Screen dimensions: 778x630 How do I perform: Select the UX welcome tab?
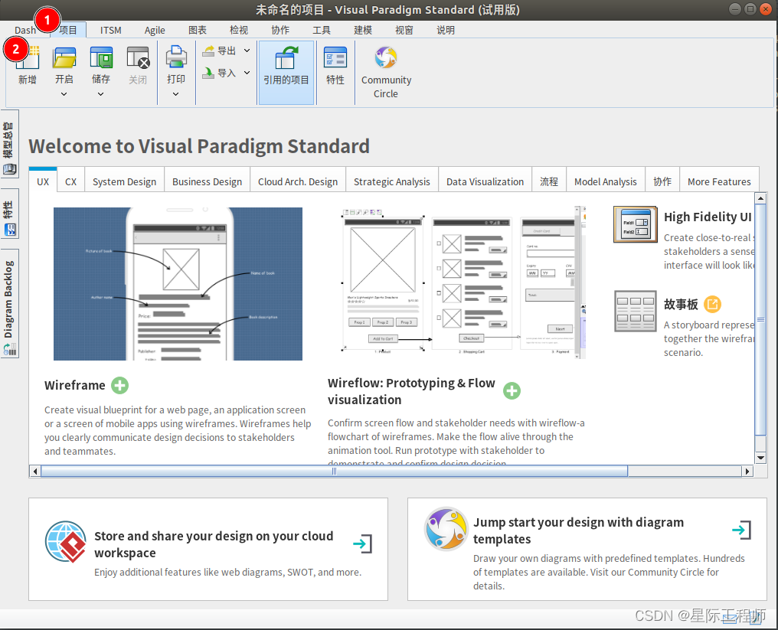tap(43, 181)
